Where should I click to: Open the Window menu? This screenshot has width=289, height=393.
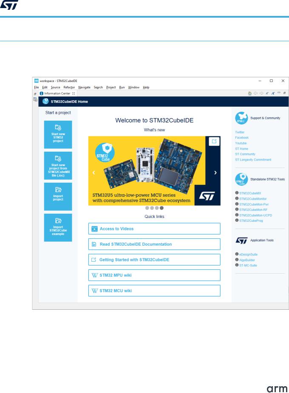133,87
